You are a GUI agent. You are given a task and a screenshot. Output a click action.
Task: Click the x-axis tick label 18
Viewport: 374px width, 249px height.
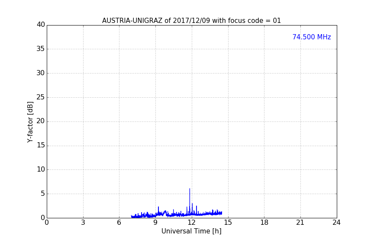pos(264,223)
